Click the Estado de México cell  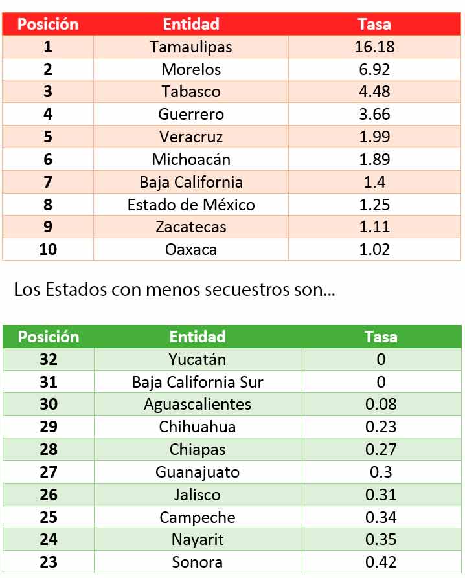(x=191, y=205)
